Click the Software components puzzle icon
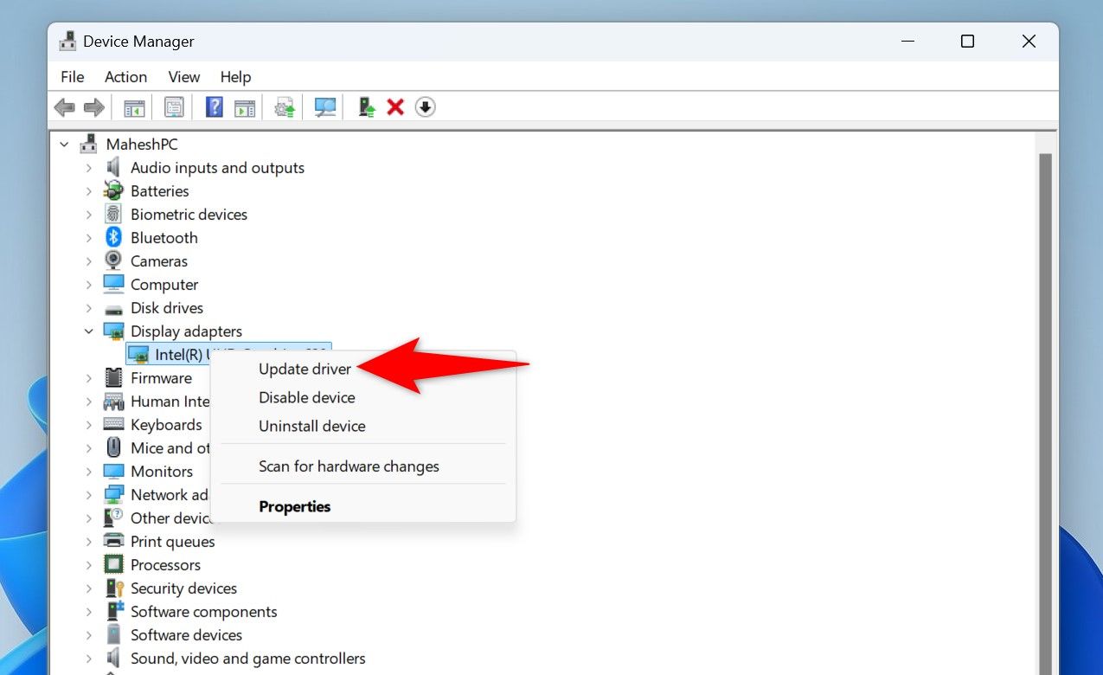This screenshot has width=1103, height=675. pos(113,611)
